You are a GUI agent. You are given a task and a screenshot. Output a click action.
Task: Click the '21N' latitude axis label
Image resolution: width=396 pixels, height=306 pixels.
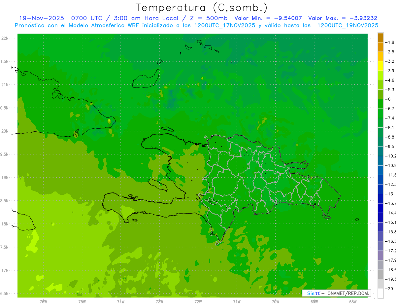pos(5,85)
